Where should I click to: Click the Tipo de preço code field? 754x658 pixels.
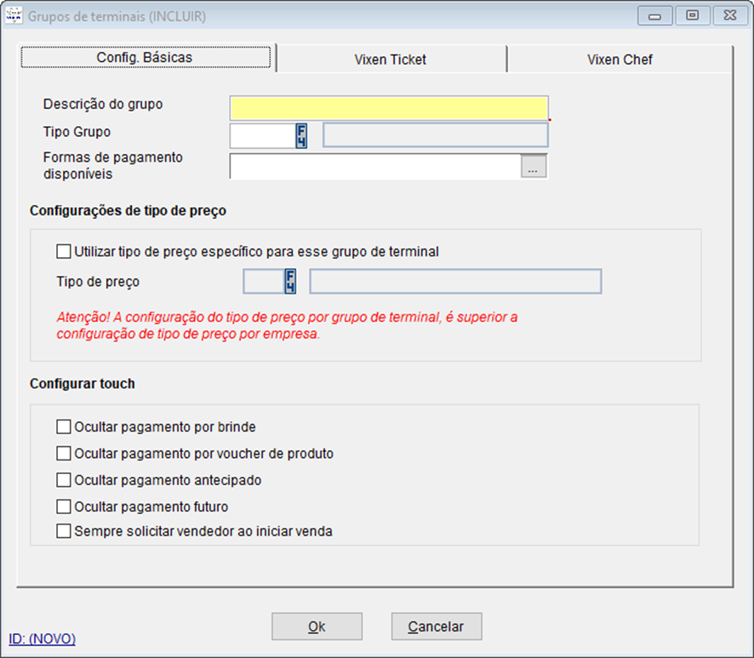pyautogui.click(x=264, y=281)
